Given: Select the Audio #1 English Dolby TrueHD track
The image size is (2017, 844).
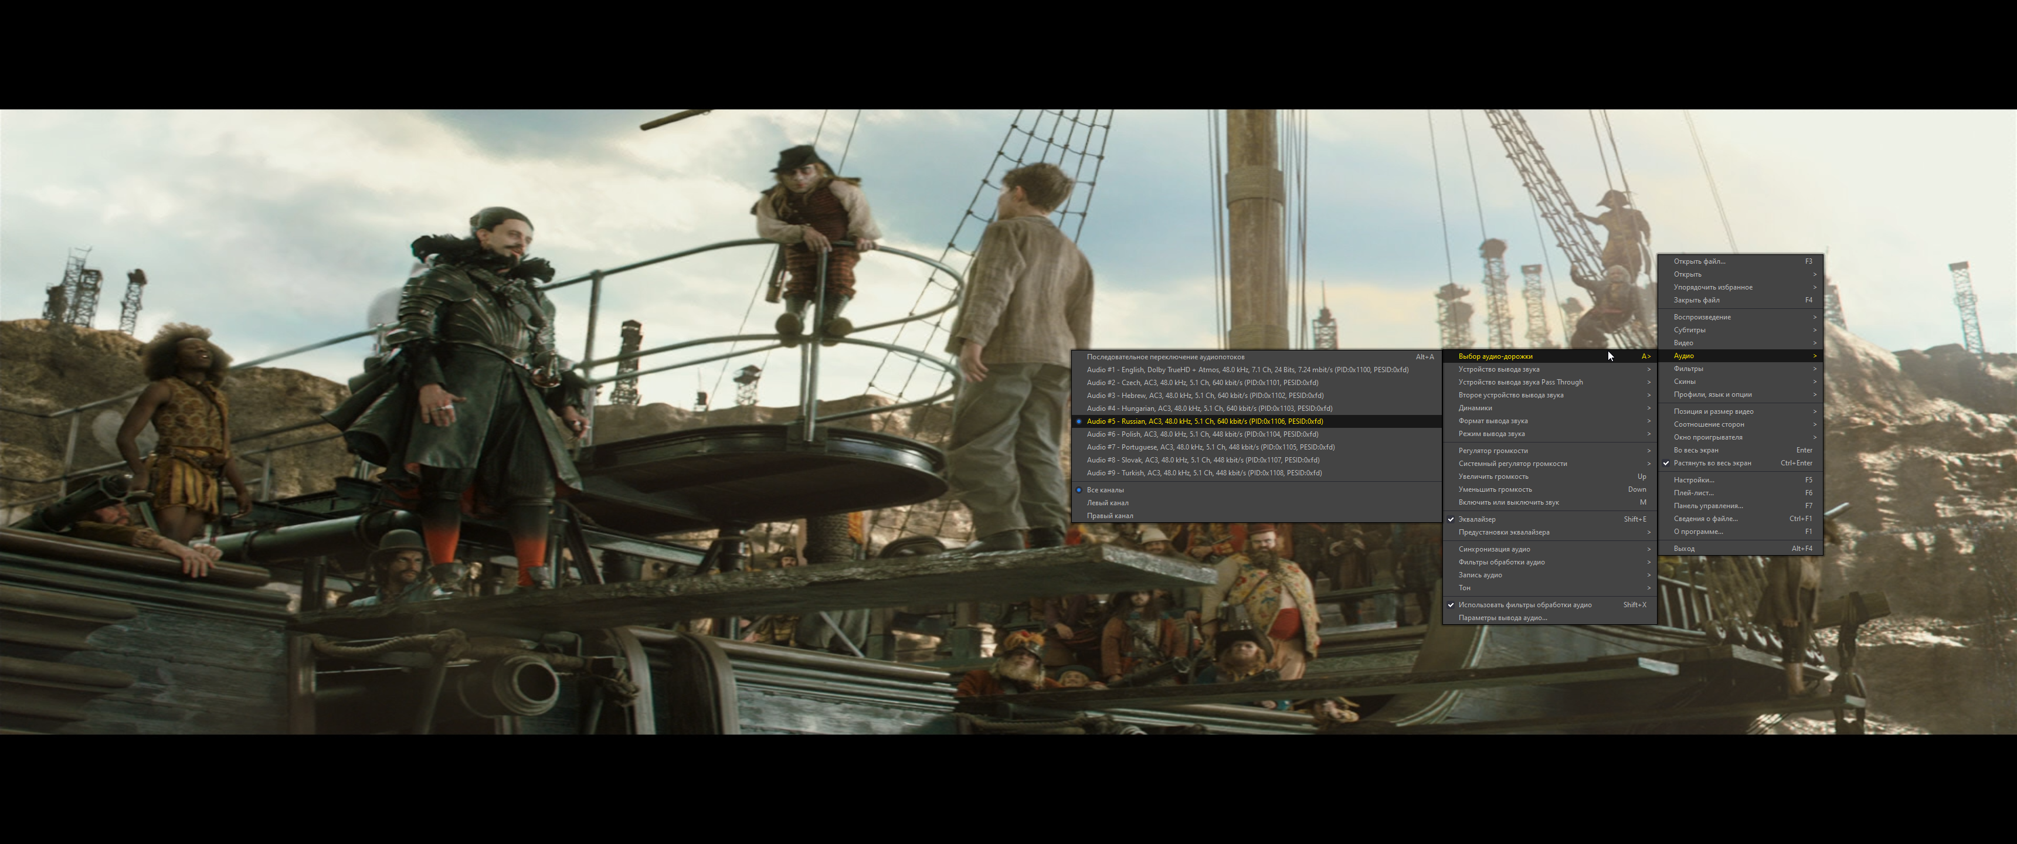Looking at the screenshot, I should (x=1256, y=370).
